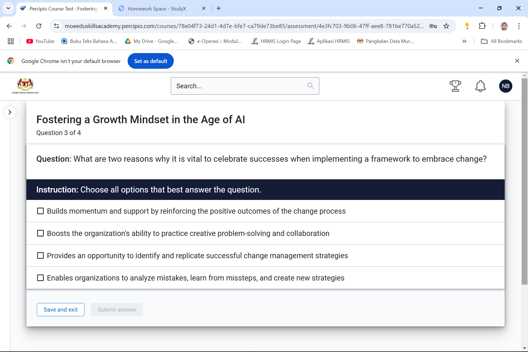Click the scrollbar down arrow
This screenshot has width=528, height=352.
coord(524,348)
